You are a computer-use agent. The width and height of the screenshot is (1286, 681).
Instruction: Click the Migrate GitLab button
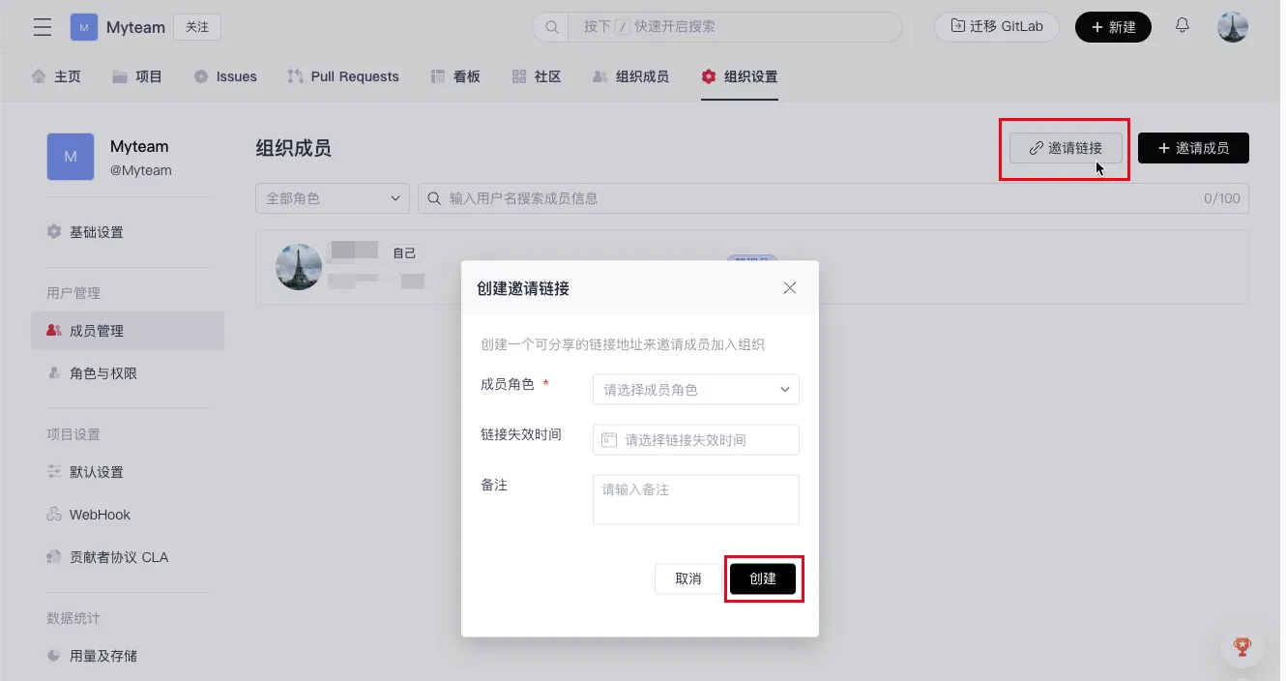(x=996, y=27)
